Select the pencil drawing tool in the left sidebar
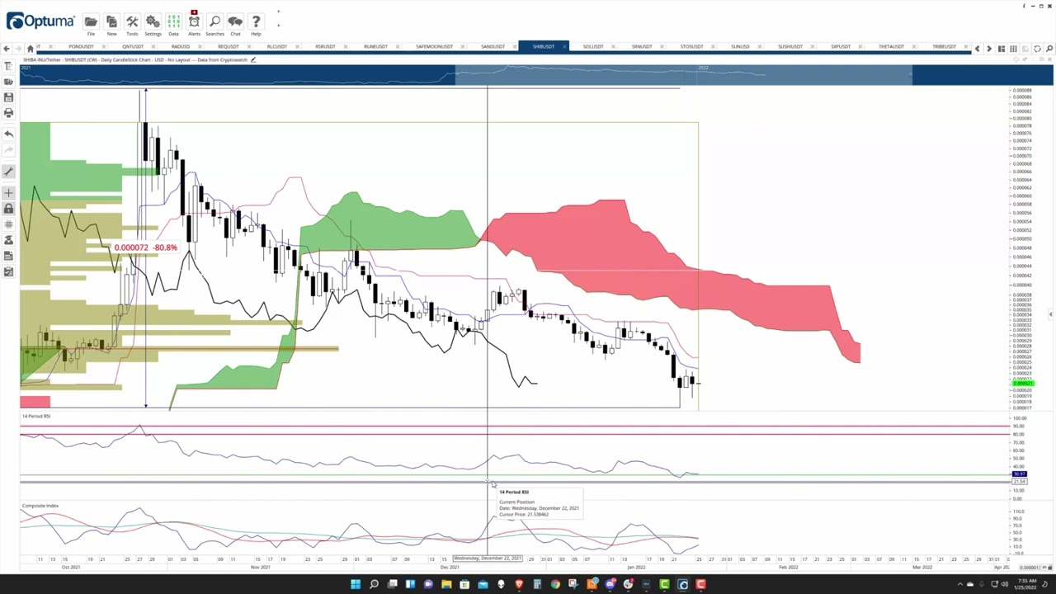 8,172
